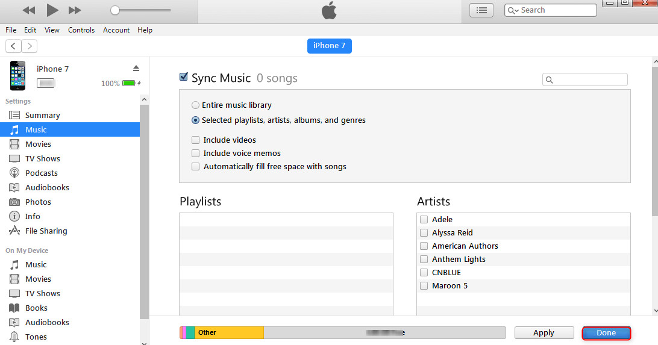
Task: Open the search dropdown magnifier in the top bar
Action: point(513,10)
